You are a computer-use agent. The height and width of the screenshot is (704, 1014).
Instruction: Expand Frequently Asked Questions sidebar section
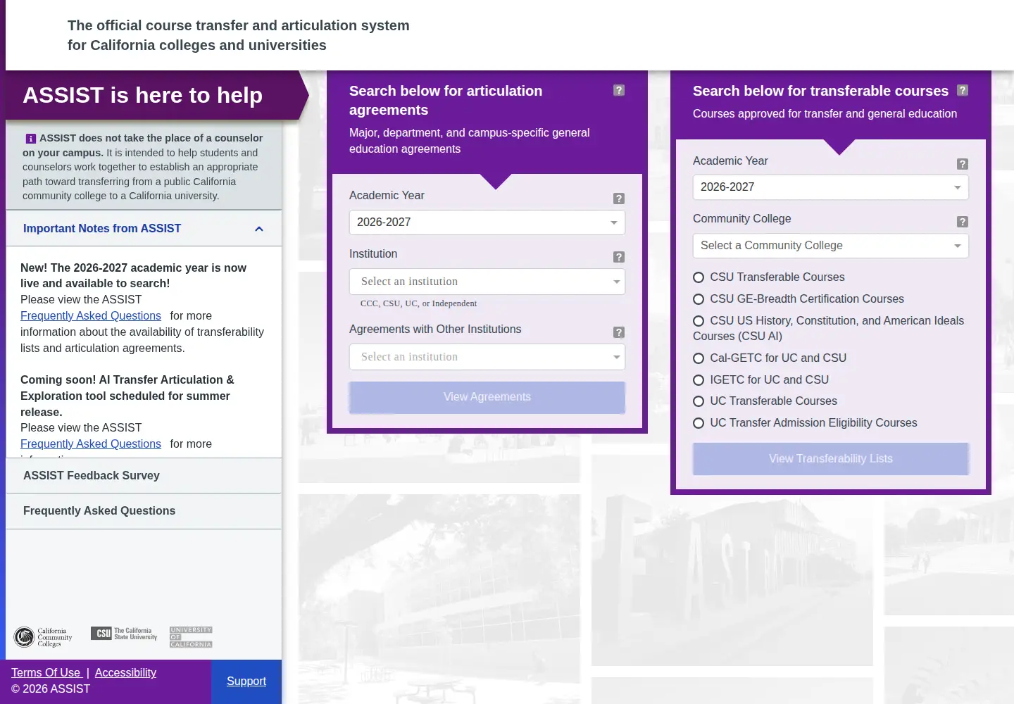point(144,511)
